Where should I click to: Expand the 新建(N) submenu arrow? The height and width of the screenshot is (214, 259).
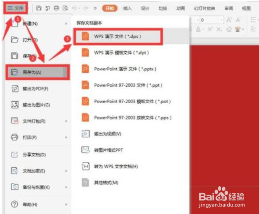tap(66, 24)
